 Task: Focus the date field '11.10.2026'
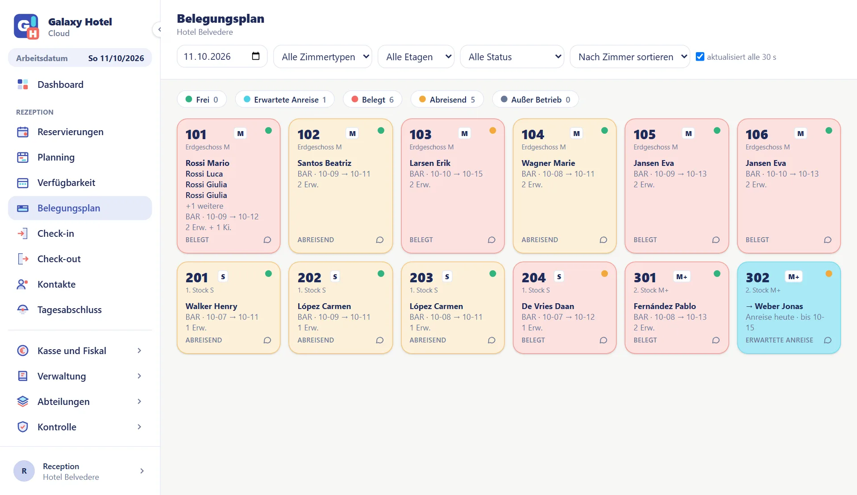tap(222, 57)
